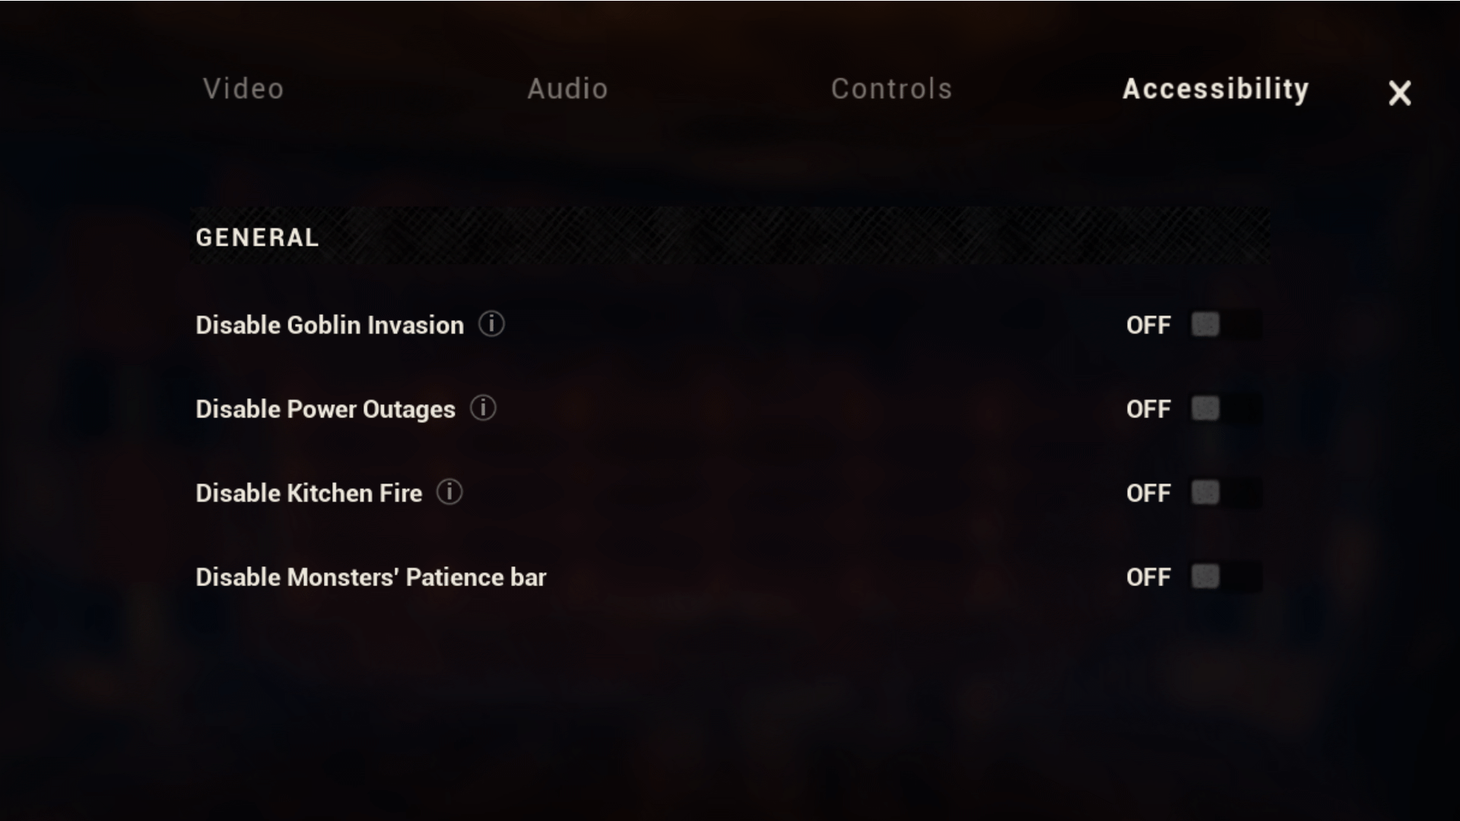Select the Disable Monsters' Patience bar label
Viewport: 1460px width, 821px height.
click(x=370, y=578)
